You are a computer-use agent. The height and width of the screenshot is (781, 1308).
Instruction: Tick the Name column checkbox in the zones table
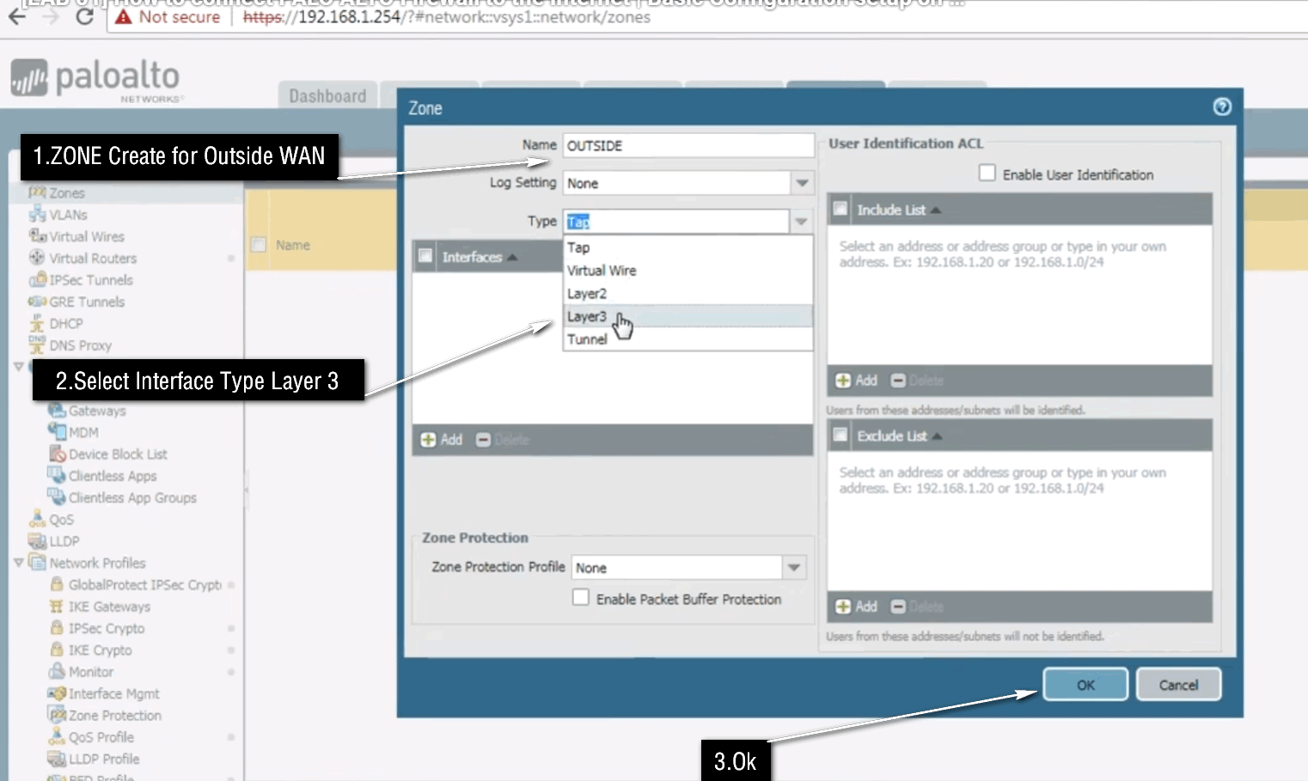point(258,245)
